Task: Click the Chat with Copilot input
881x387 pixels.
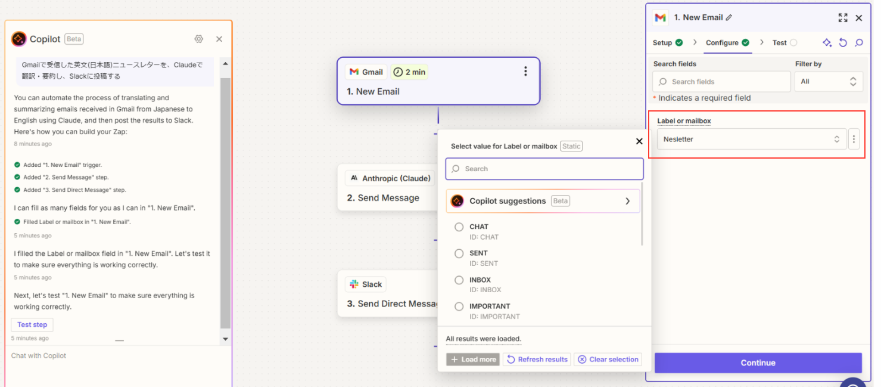Action: coord(113,355)
